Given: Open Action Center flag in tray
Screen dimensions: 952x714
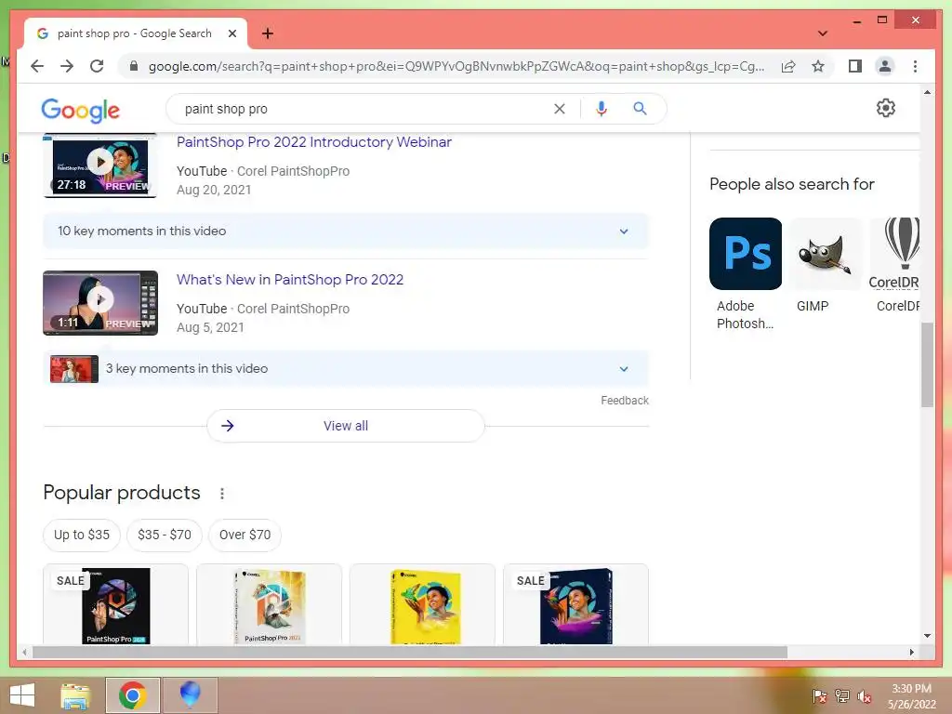Looking at the screenshot, I should click(820, 696).
